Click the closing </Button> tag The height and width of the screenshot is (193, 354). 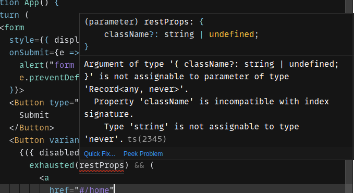(x=32, y=128)
